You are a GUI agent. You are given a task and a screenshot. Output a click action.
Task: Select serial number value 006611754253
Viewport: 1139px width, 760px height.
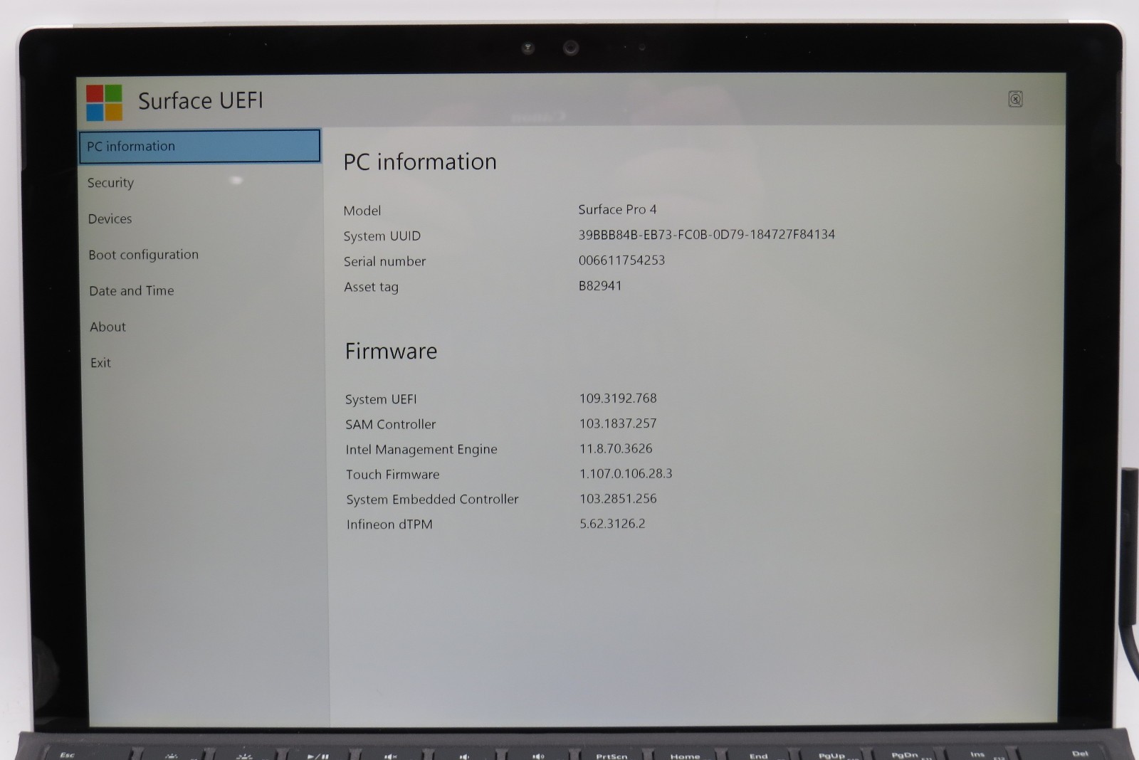[621, 260]
